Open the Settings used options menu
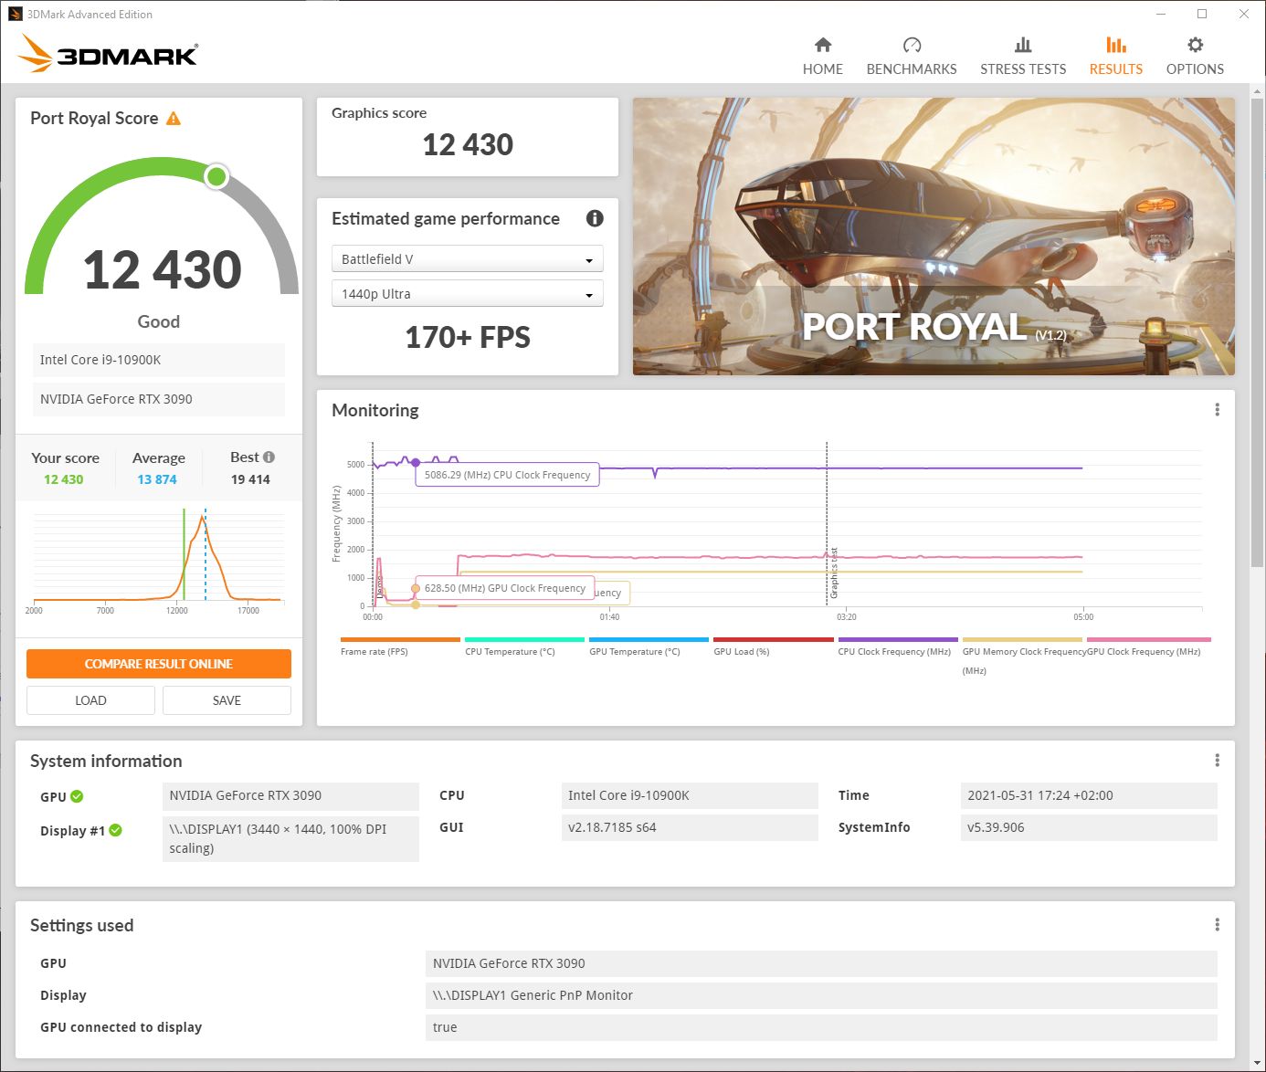Image resolution: width=1266 pixels, height=1072 pixels. pos(1217,925)
